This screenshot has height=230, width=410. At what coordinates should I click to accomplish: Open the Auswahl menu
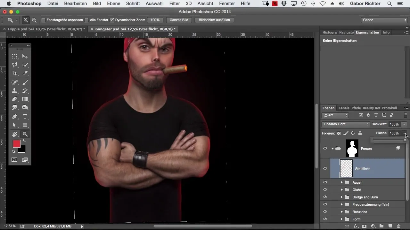(154, 4)
